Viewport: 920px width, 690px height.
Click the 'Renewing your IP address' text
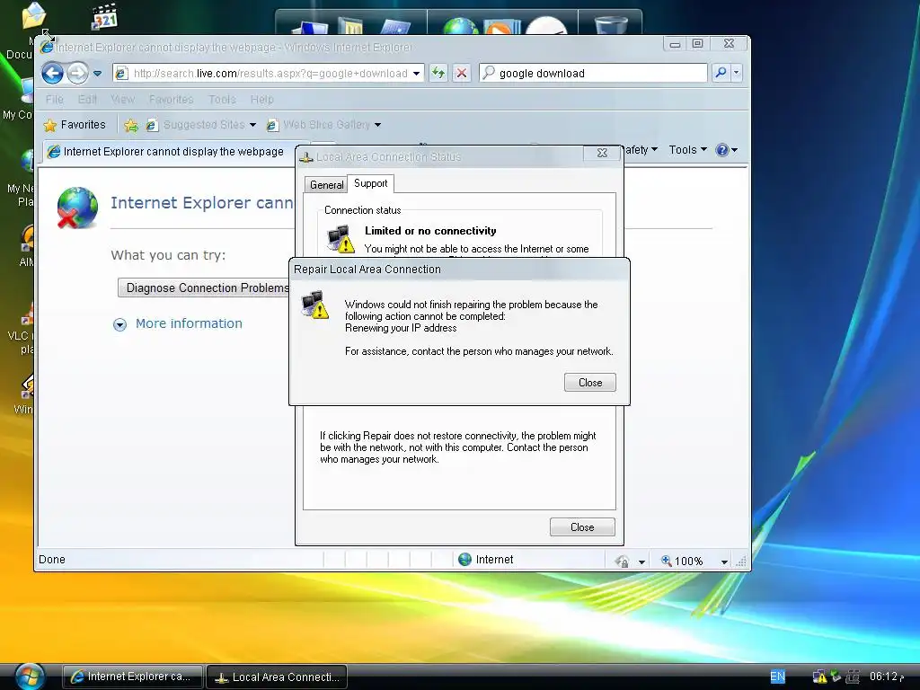[x=401, y=328]
